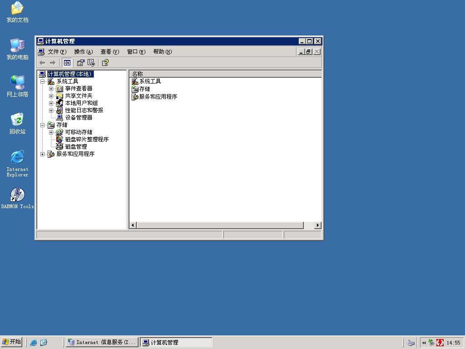Viewport: 465px width, 349px height.
Task: Click the 共享文件夹 folder icon
Action: tap(59, 96)
